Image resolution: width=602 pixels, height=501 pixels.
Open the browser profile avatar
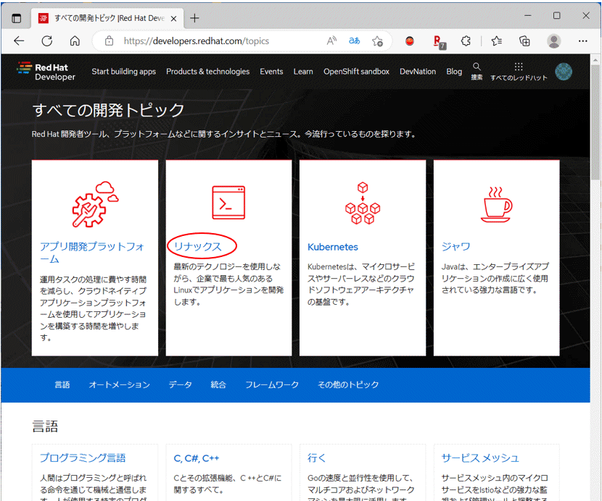553,41
